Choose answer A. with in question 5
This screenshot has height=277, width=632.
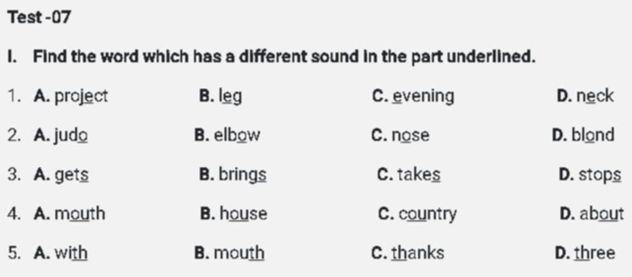tap(60, 253)
